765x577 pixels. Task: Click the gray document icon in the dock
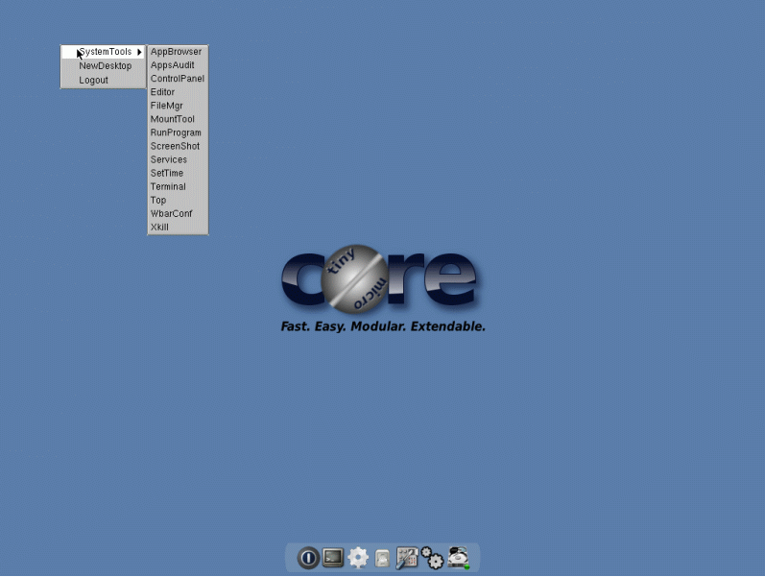click(382, 558)
